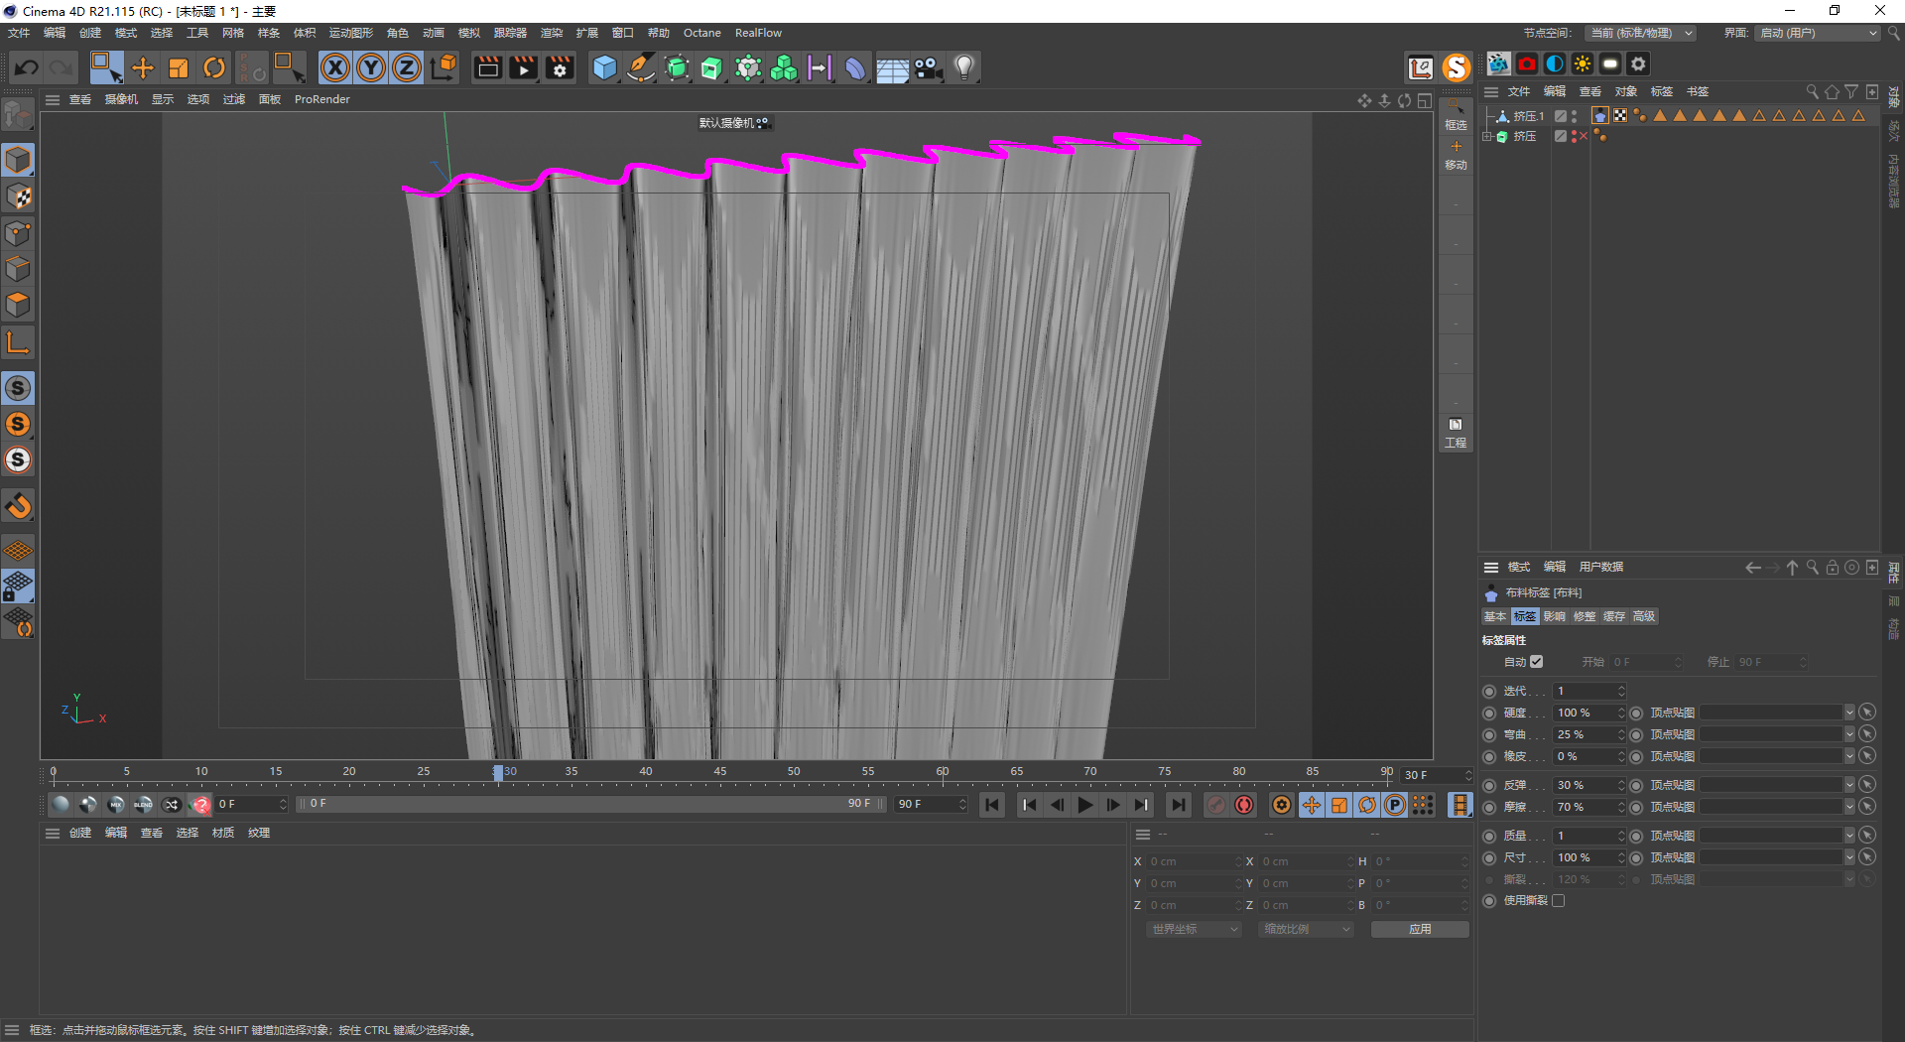This screenshot has height=1042, width=1905.
Task: Toggle the 质量 keyframe circle
Action: tap(1489, 836)
